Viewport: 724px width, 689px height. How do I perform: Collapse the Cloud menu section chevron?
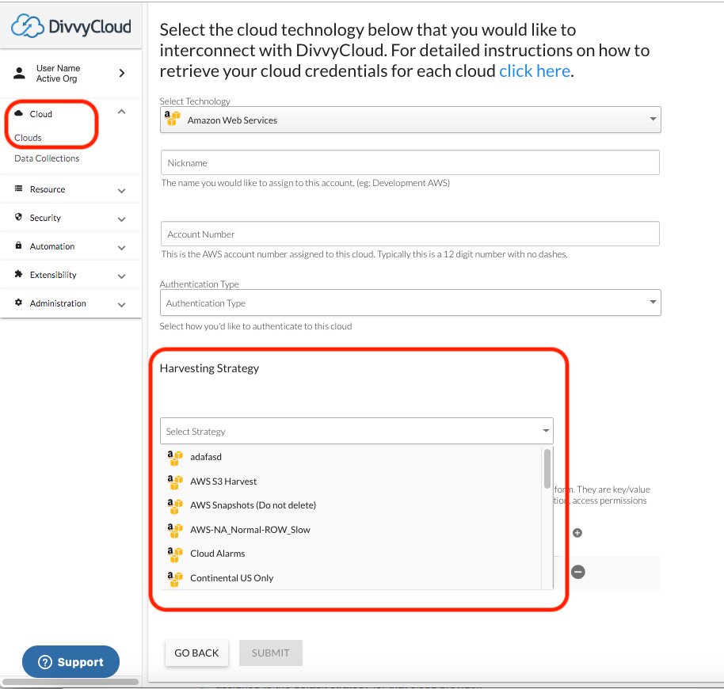[121, 112]
